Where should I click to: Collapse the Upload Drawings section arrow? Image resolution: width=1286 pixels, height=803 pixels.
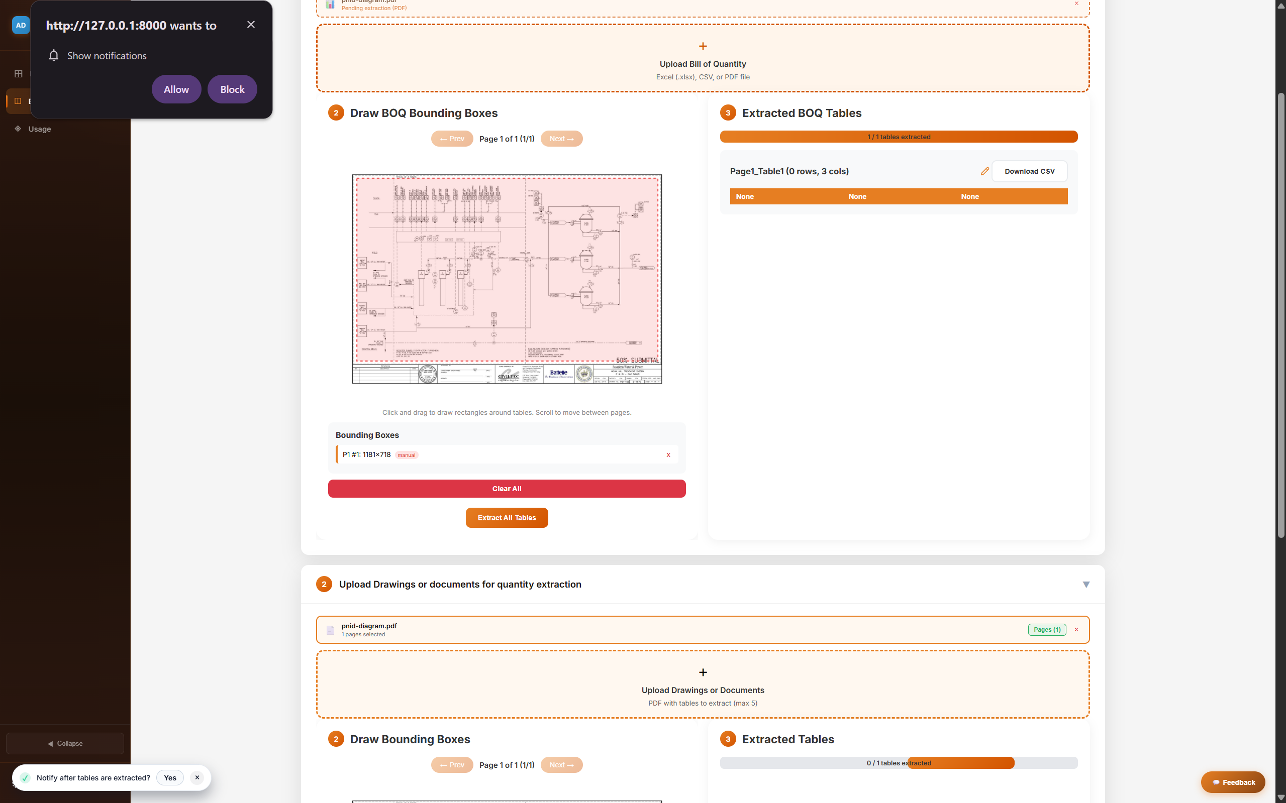click(x=1085, y=584)
